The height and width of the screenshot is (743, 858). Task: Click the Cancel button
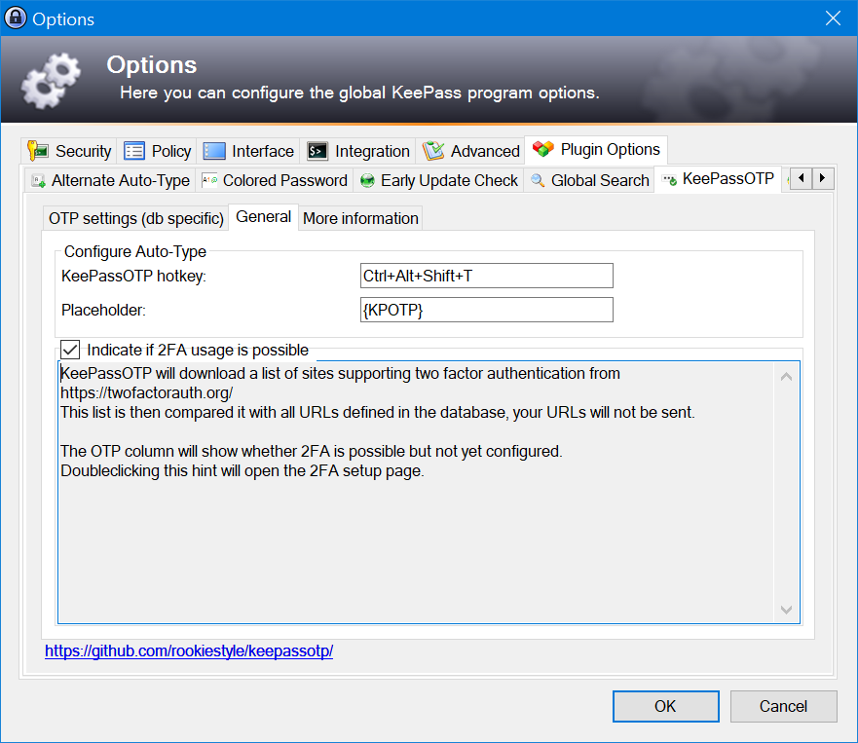pos(783,706)
